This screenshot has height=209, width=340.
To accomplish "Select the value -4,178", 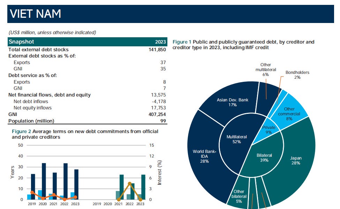I will [159, 101].
